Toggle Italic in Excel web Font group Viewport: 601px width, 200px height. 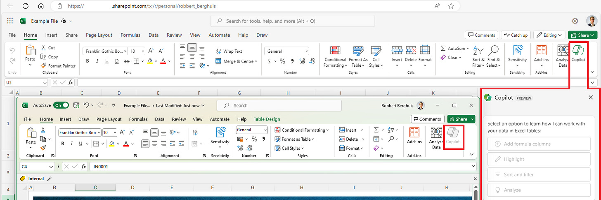click(x=98, y=61)
